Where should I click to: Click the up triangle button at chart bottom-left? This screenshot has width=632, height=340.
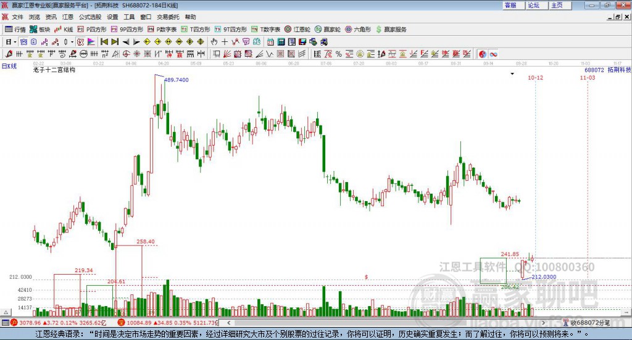click(6, 312)
